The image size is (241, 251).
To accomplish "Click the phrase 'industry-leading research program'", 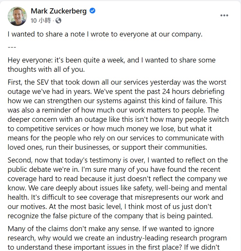I will click(172, 238).
